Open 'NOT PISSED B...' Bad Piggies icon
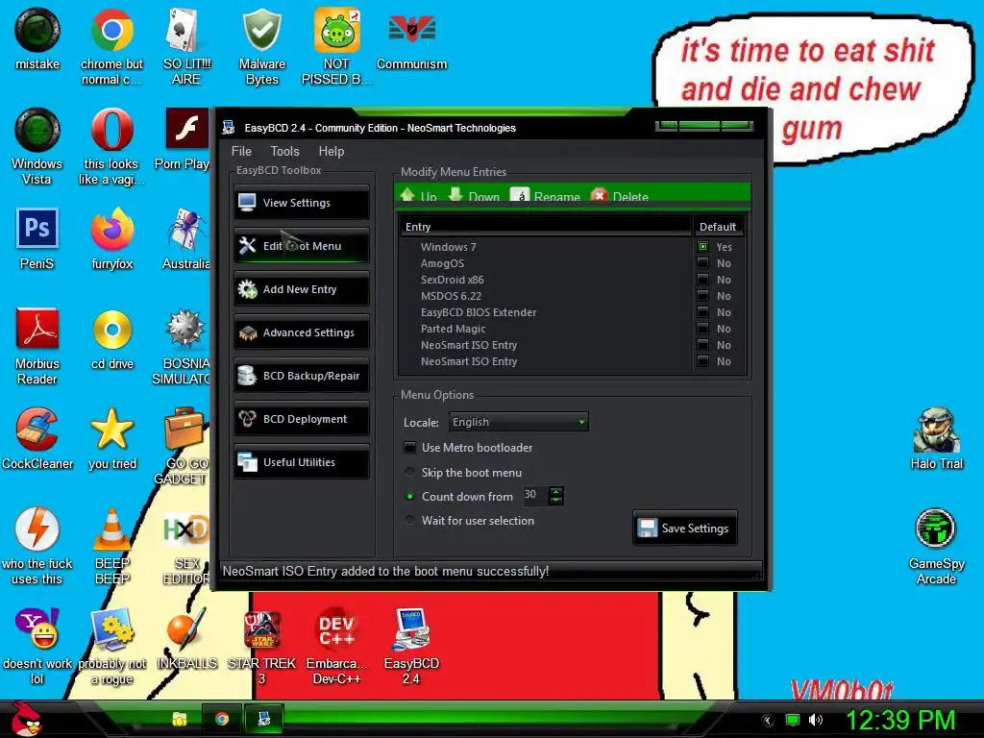 336,47
